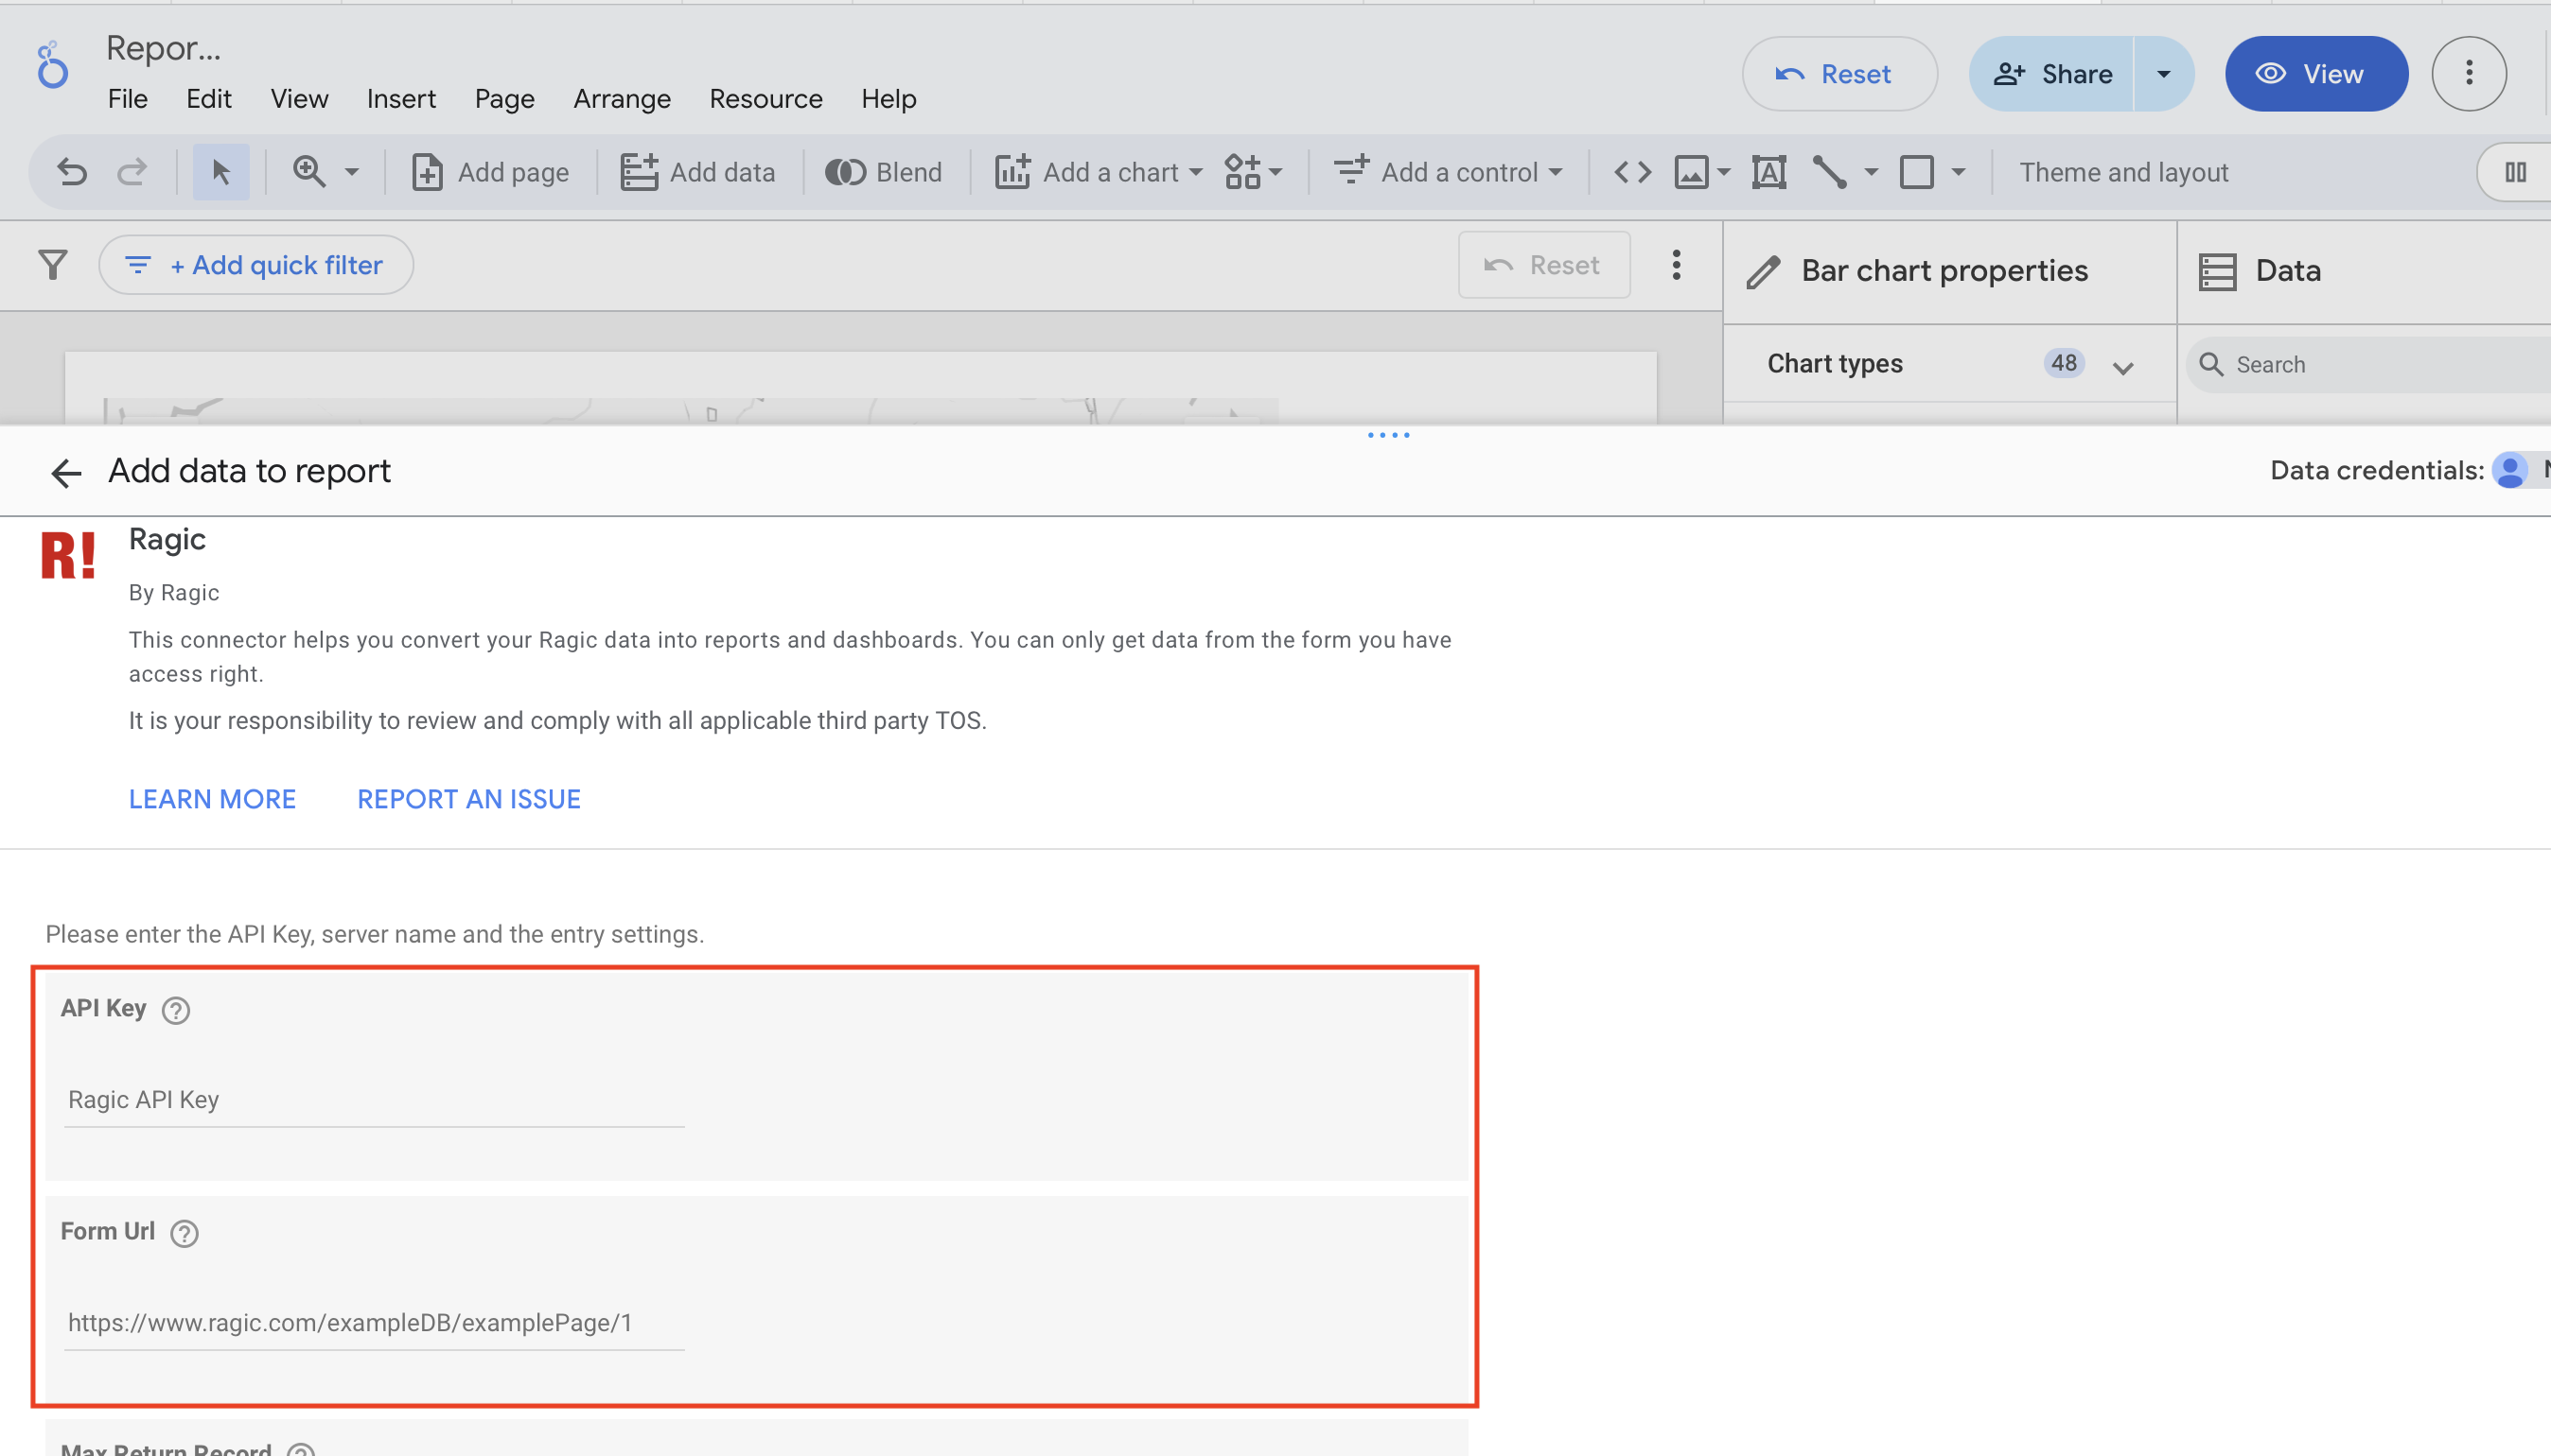This screenshot has width=2551, height=1456.
Task: Click the Ragic API Key input field
Action: [x=375, y=1100]
